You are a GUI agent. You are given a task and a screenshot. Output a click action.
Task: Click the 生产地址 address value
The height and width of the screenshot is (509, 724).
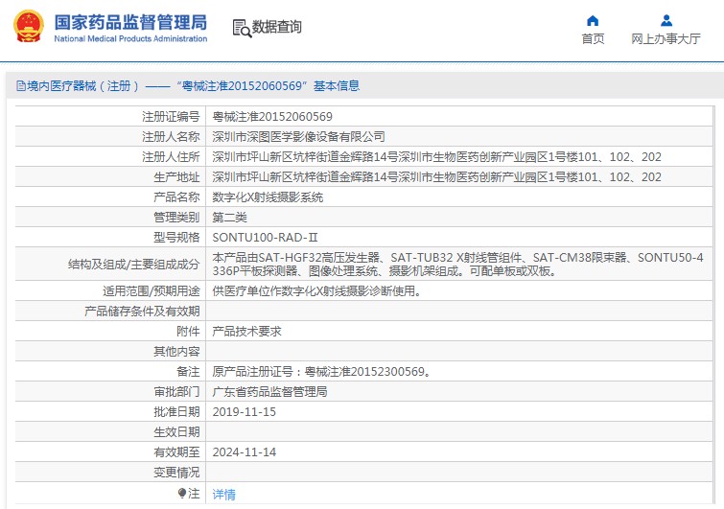point(437,177)
